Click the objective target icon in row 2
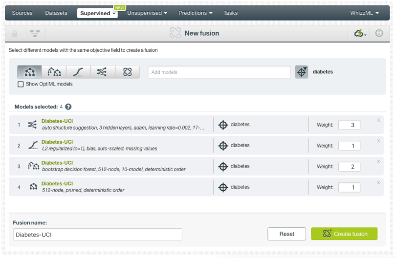Screen dimensions: 396x258 (x=223, y=146)
